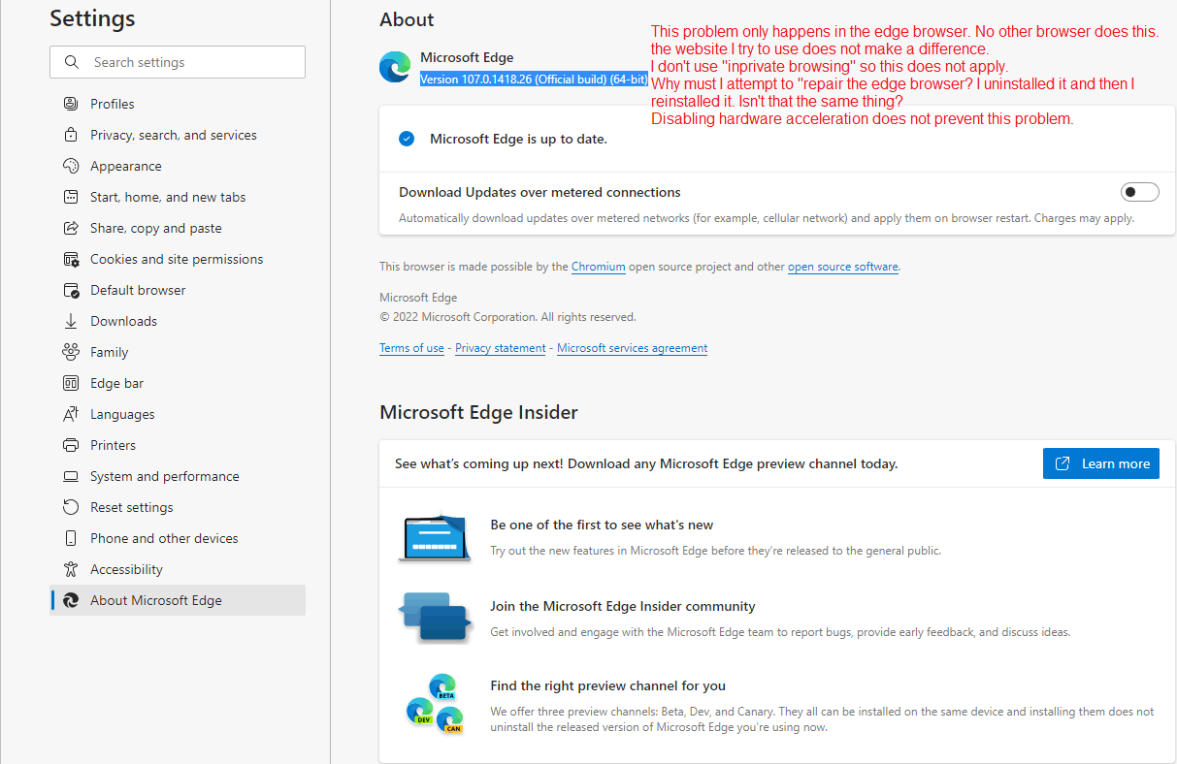1177x764 pixels.
Task: Select the Profiles icon in sidebar
Action: click(70, 104)
